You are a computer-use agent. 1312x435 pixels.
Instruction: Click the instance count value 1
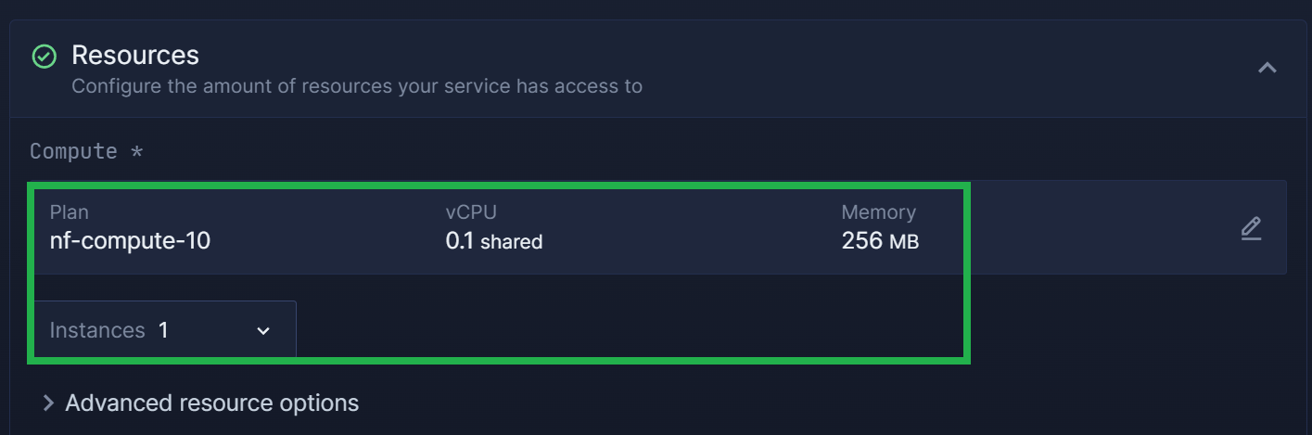coord(163,330)
